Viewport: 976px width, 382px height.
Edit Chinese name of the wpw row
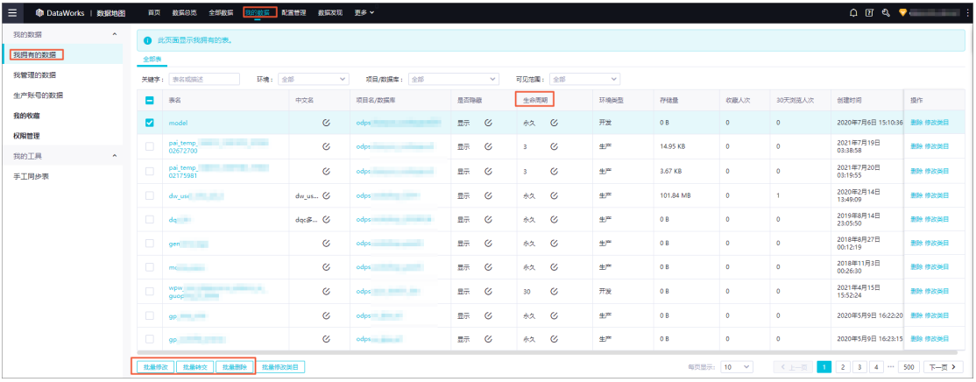326,291
